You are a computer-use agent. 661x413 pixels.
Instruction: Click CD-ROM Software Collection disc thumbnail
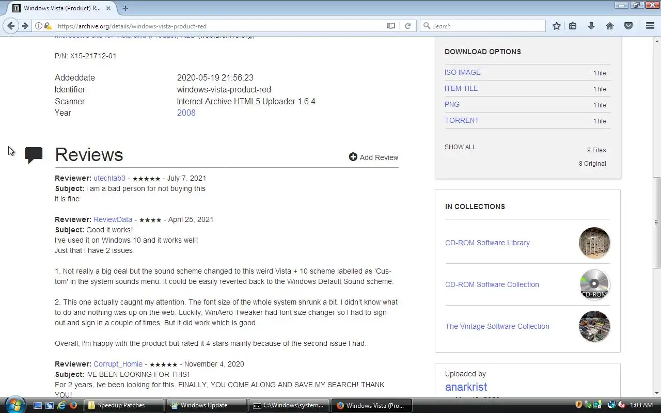point(594,284)
